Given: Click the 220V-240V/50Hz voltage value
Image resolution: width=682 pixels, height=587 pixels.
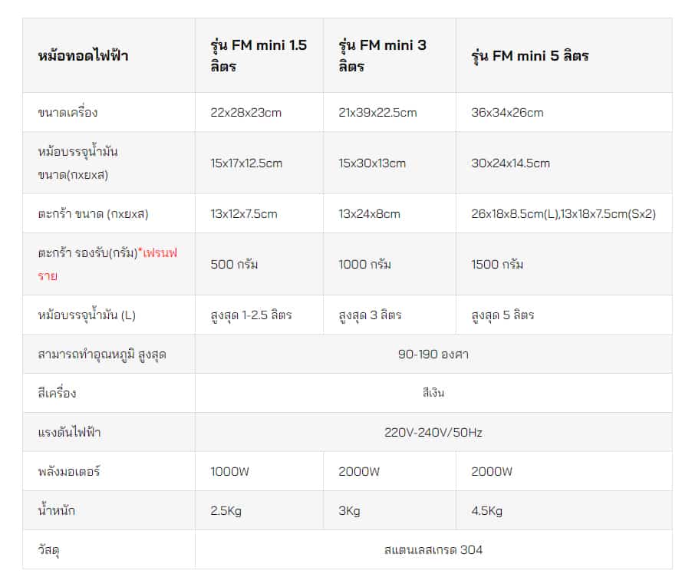Looking at the screenshot, I should pos(433,433).
